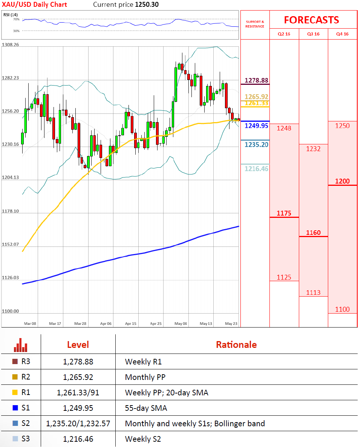Image resolution: width=358 pixels, height=447 pixels.
Task: Click the red bar chart icon in table header
Action: (20, 345)
